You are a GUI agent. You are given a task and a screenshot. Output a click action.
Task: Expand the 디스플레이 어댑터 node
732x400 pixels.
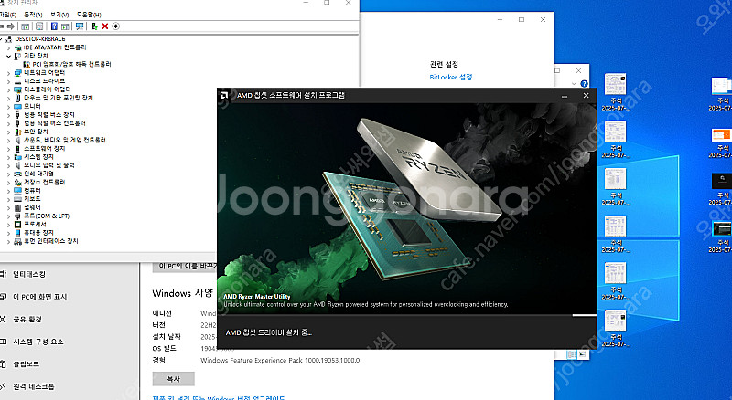8,89
